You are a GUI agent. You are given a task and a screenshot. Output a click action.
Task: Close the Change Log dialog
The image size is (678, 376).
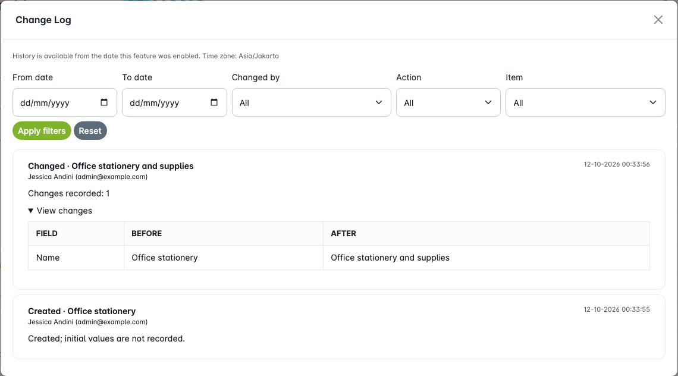pyautogui.click(x=658, y=20)
